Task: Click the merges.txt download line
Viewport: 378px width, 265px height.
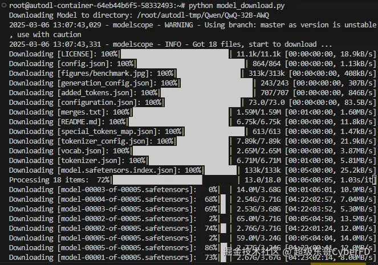Action: coord(192,112)
